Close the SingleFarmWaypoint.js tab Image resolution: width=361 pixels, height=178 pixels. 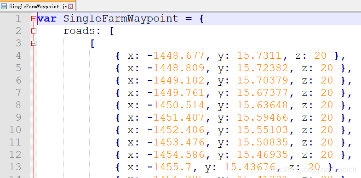pos(71,6)
